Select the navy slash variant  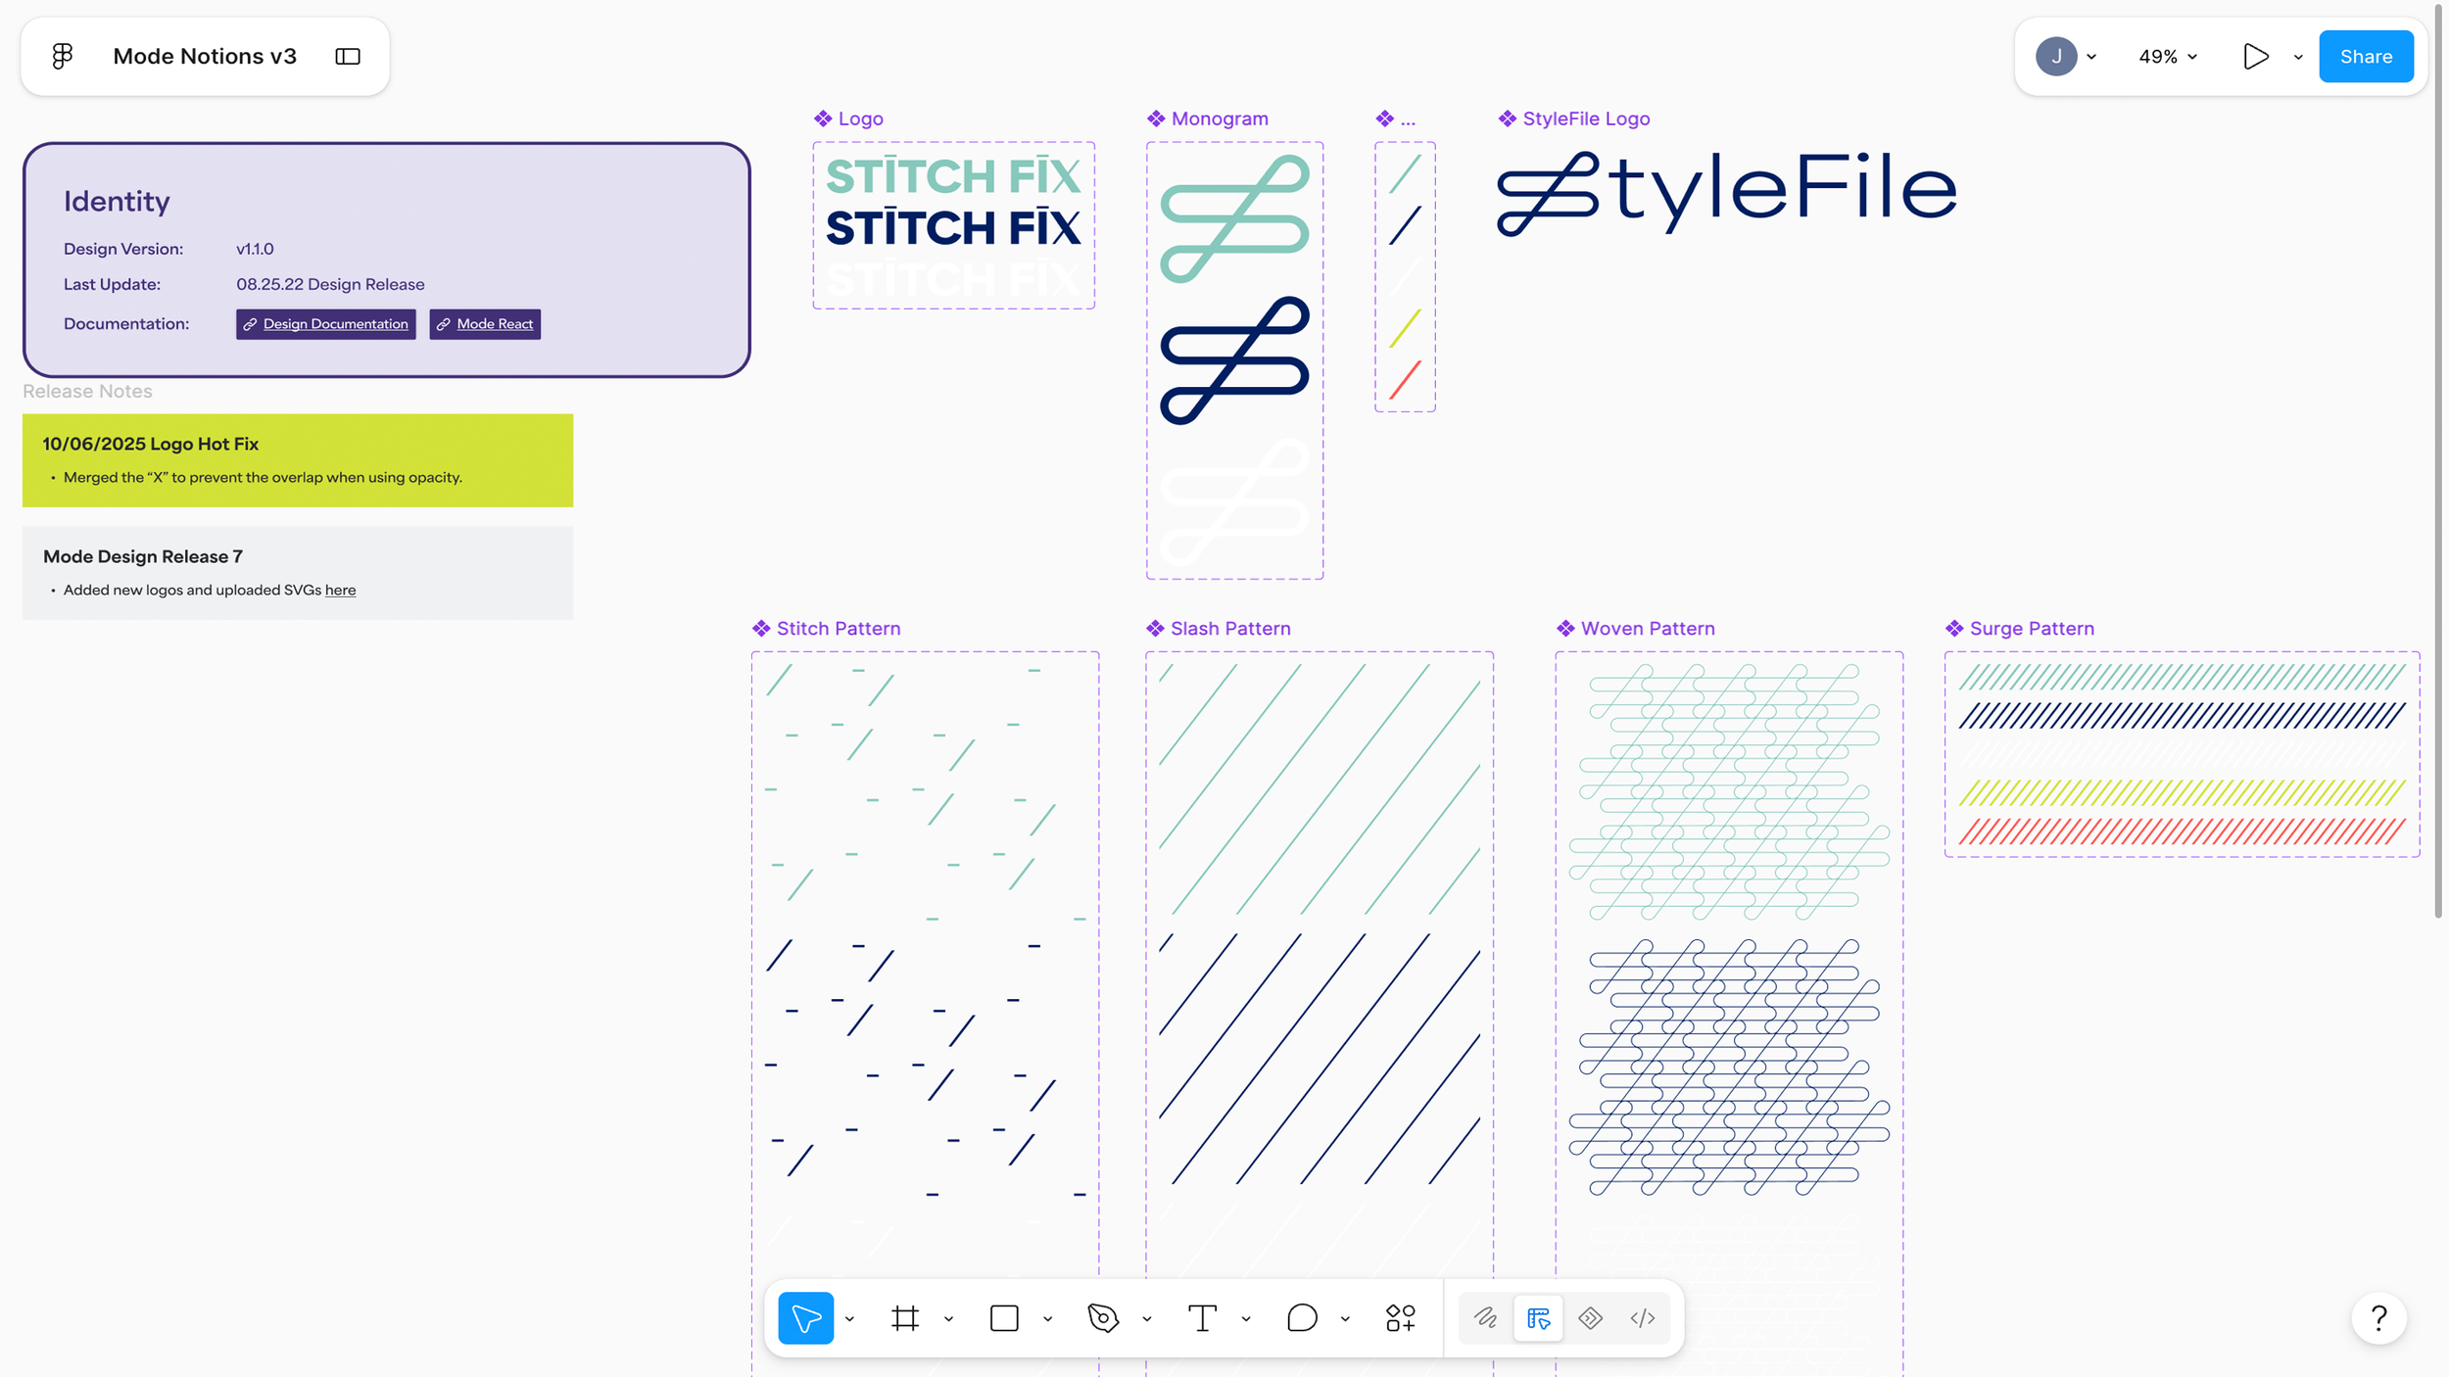[x=1405, y=225]
